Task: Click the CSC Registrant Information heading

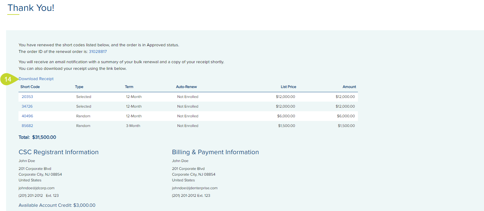Action: [x=58, y=152]
